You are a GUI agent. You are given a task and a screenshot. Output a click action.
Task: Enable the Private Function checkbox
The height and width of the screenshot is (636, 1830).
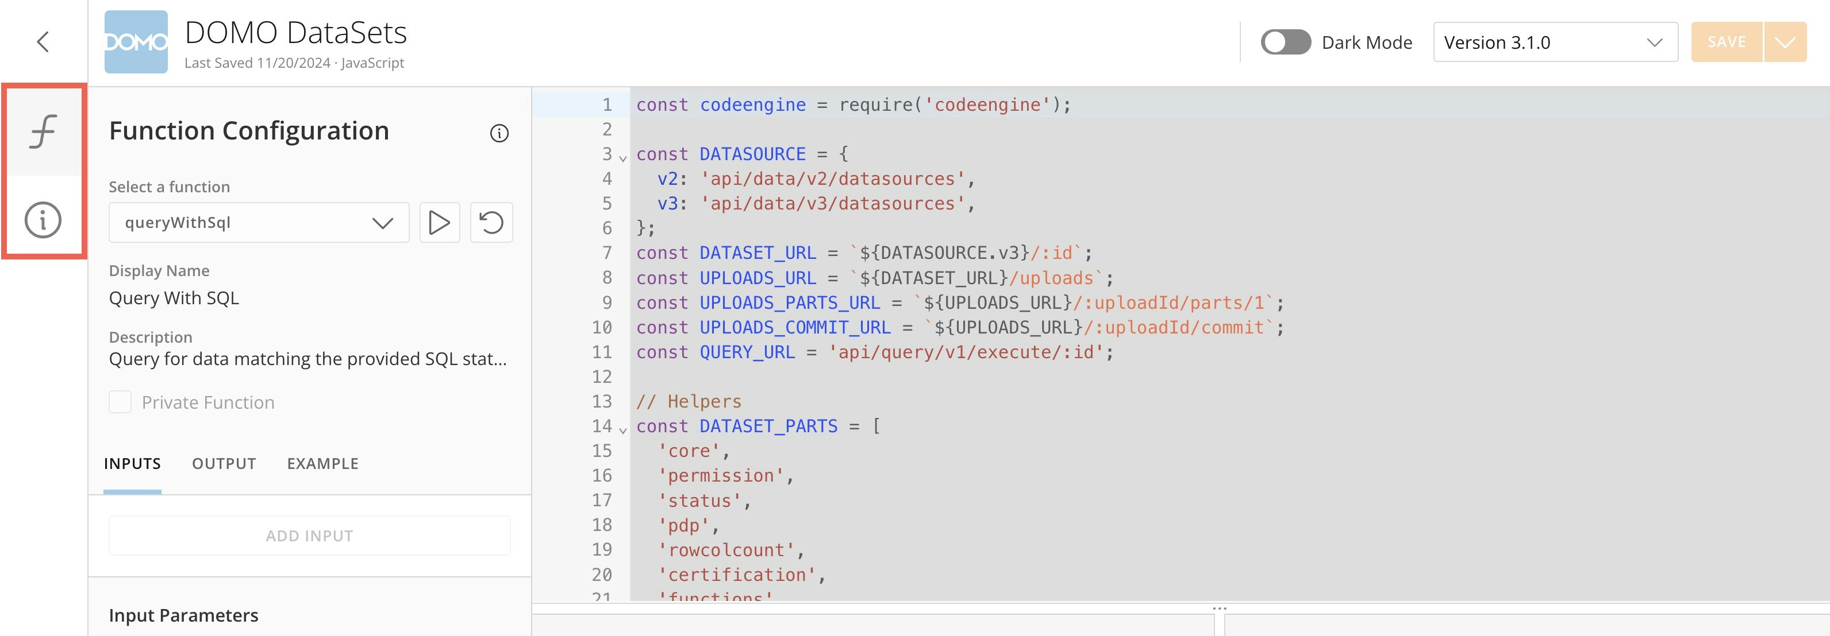click(x=120, y=402)
